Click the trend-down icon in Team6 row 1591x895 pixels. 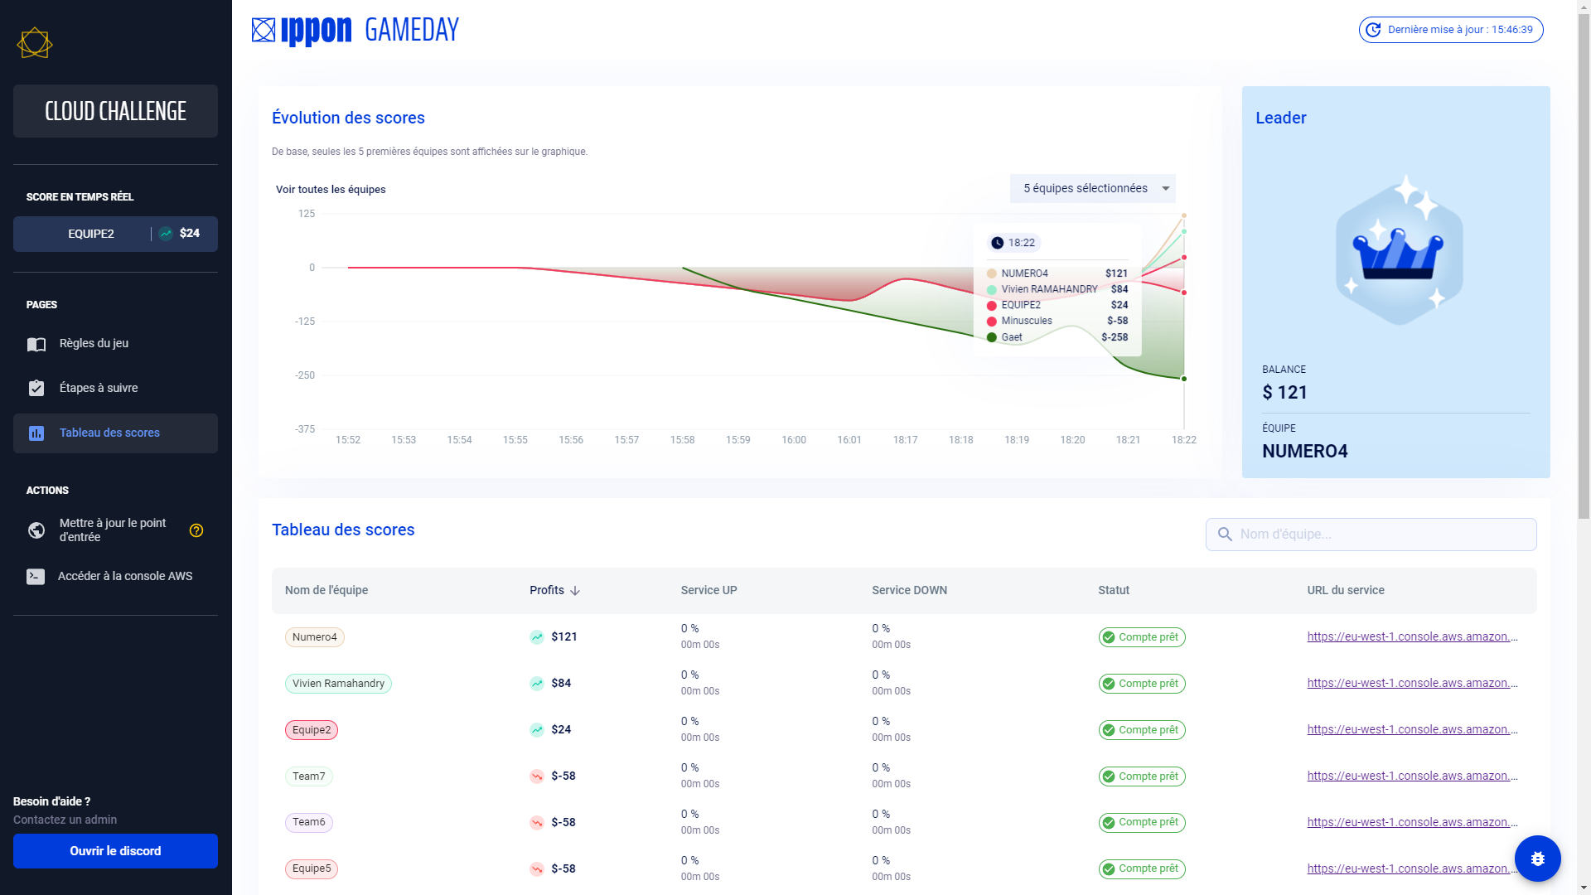click(x=537, y=823)
